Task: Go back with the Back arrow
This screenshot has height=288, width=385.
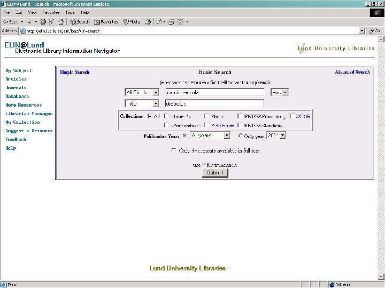Action: (10, 22)
